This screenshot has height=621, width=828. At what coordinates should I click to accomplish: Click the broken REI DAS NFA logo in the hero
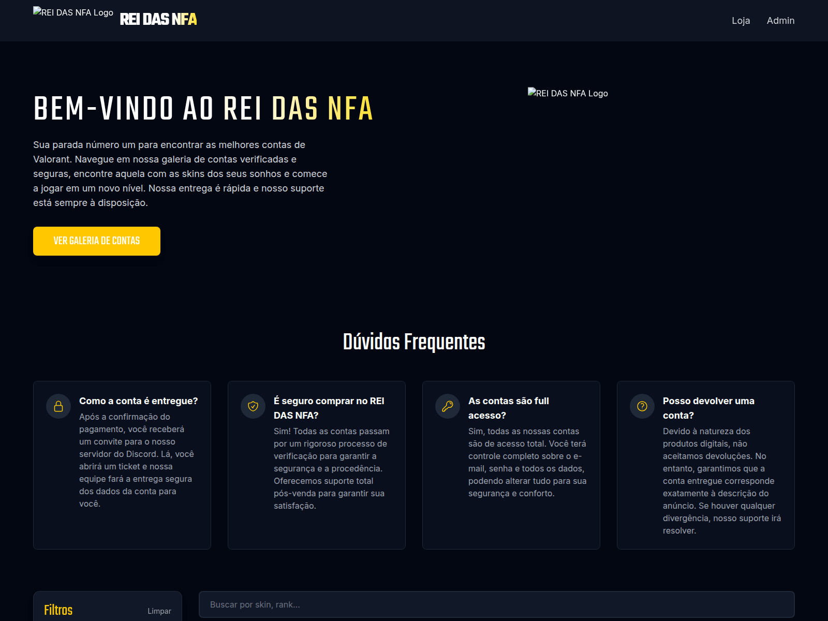point(568,93)
